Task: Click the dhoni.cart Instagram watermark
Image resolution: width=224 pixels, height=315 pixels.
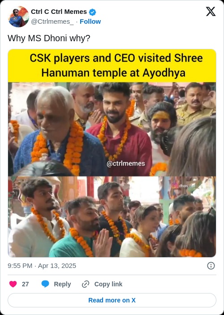Action: 184,186
